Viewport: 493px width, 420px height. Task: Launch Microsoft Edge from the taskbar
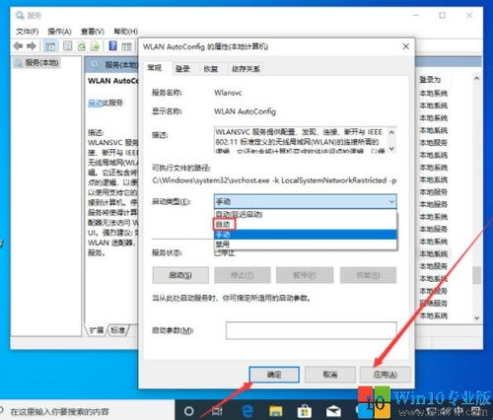[247, 411]
